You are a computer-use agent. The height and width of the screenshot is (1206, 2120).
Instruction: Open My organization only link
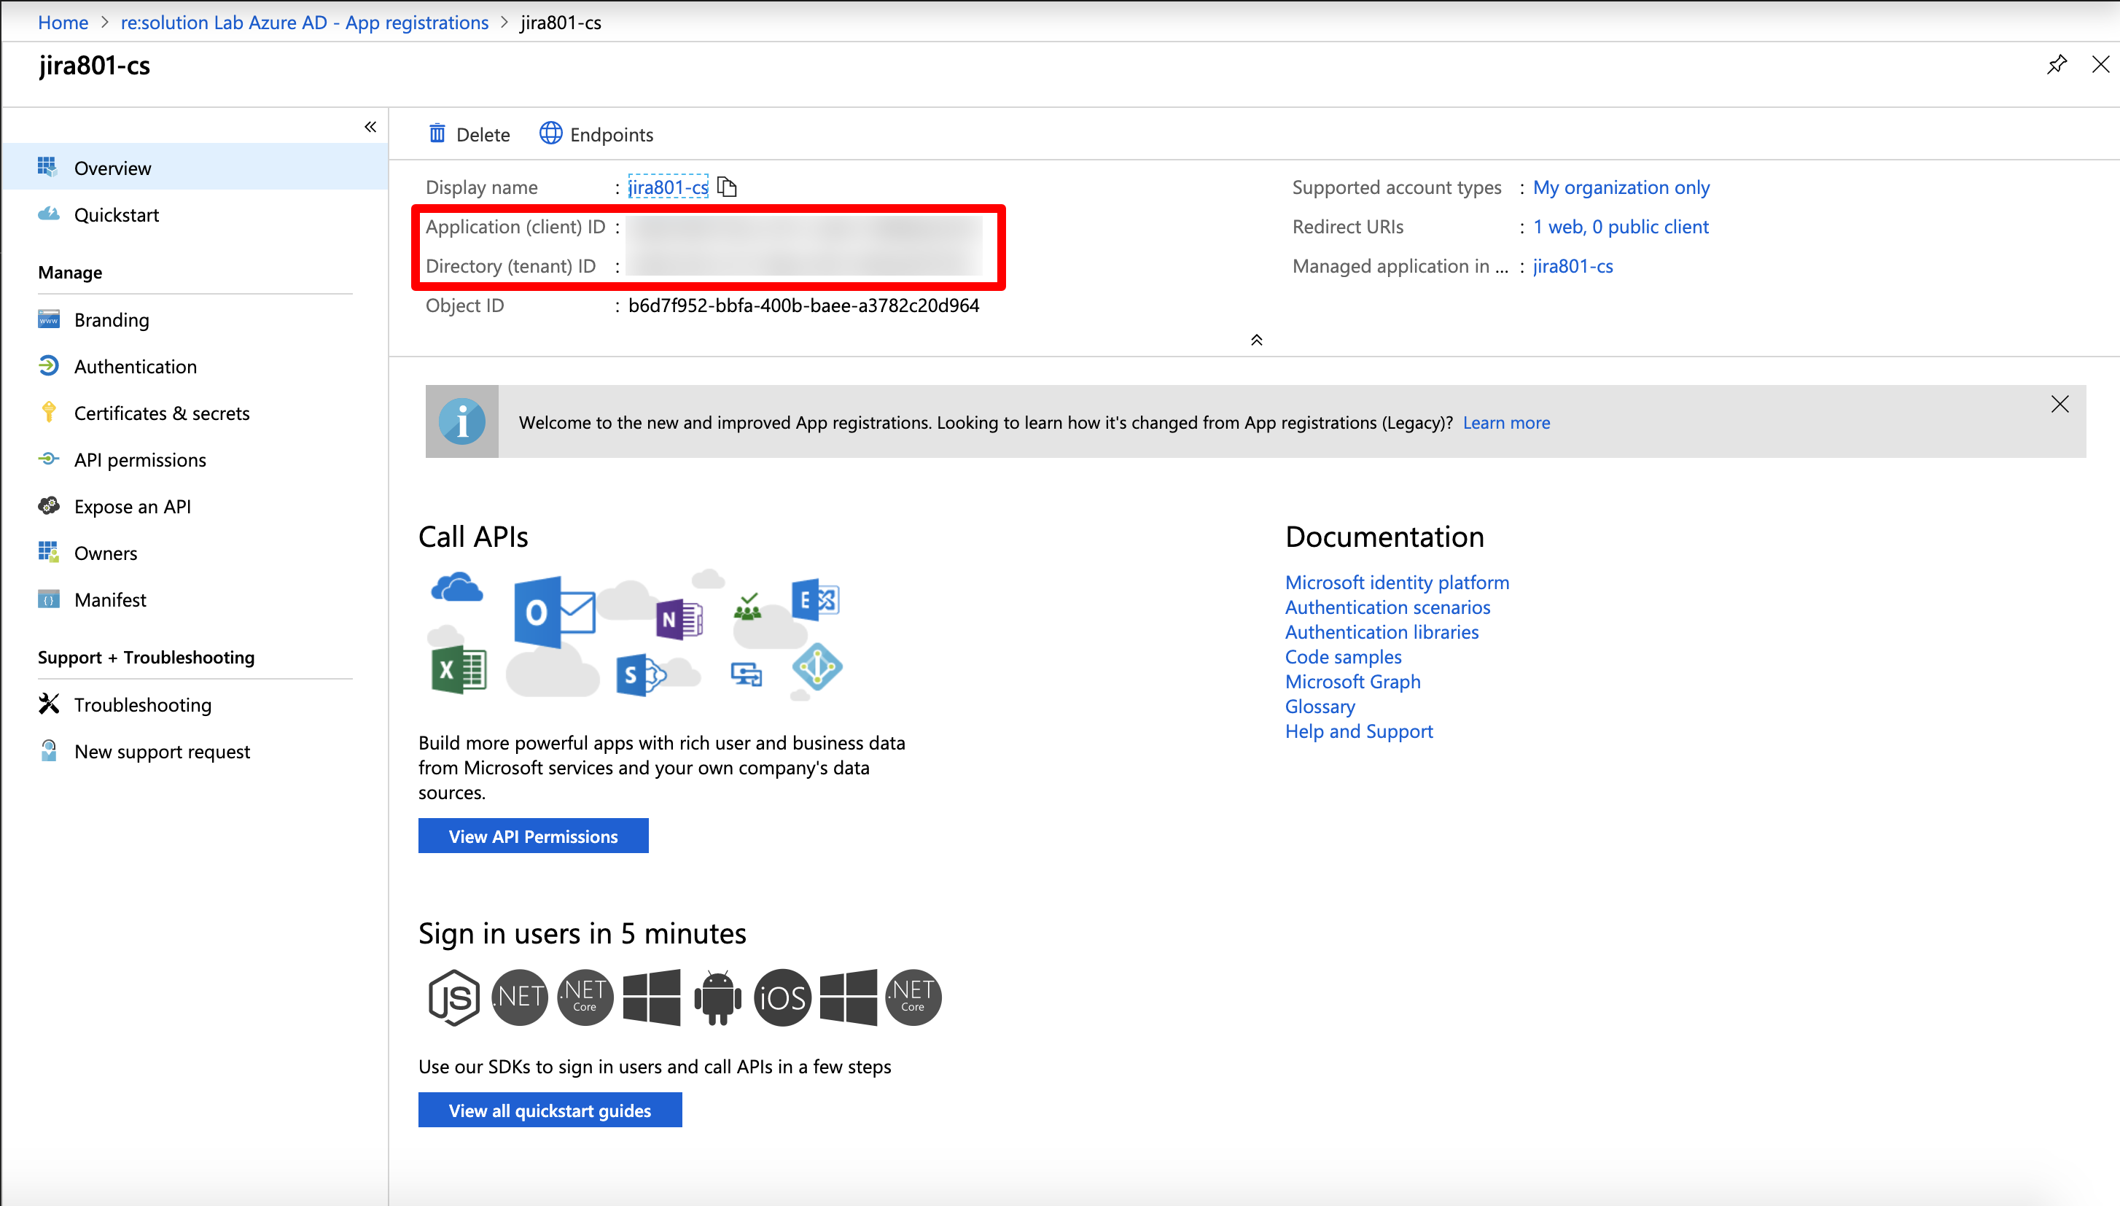pyautogui.click(x=1621, y=187)
